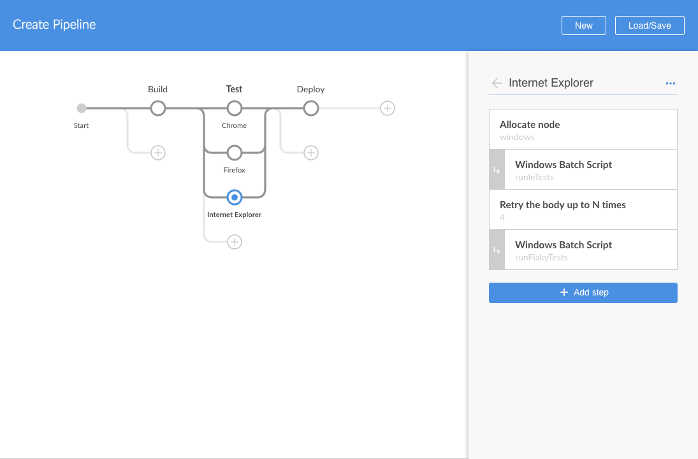Click the Add step button
Image resolution: width=698 pixels, height=459 pixels.
point(583,293)
